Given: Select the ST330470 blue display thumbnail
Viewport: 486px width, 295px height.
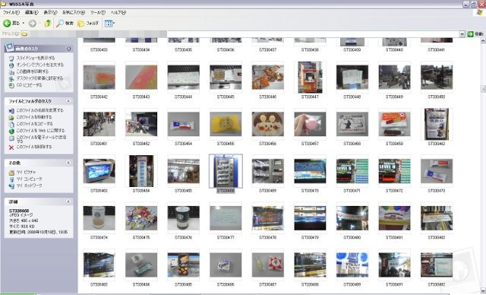Looking at the screenshot, I should click(310, 171).
